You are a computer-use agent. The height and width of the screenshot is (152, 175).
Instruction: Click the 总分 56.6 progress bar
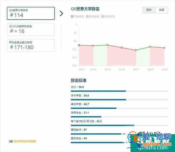tap(120, 91)
